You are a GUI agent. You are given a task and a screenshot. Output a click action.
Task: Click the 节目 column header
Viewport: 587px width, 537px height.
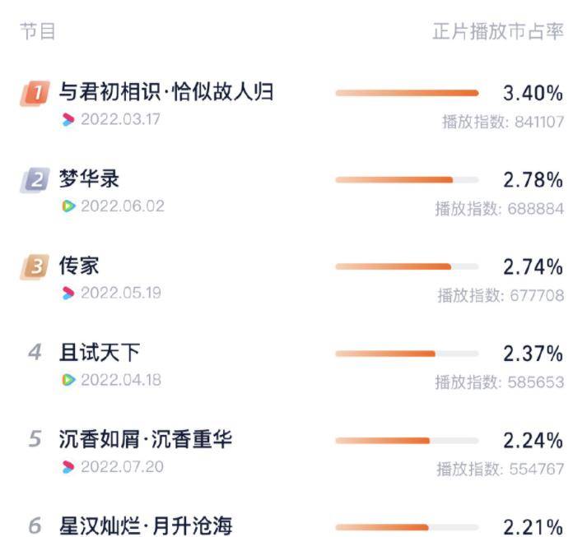pos(38,31)
